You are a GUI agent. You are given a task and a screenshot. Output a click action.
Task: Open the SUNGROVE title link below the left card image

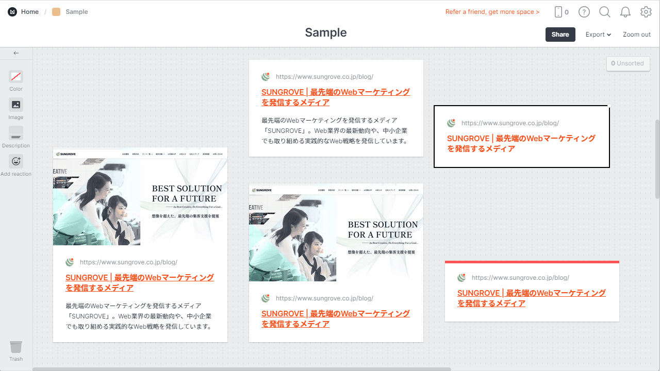tap(140, 282)
